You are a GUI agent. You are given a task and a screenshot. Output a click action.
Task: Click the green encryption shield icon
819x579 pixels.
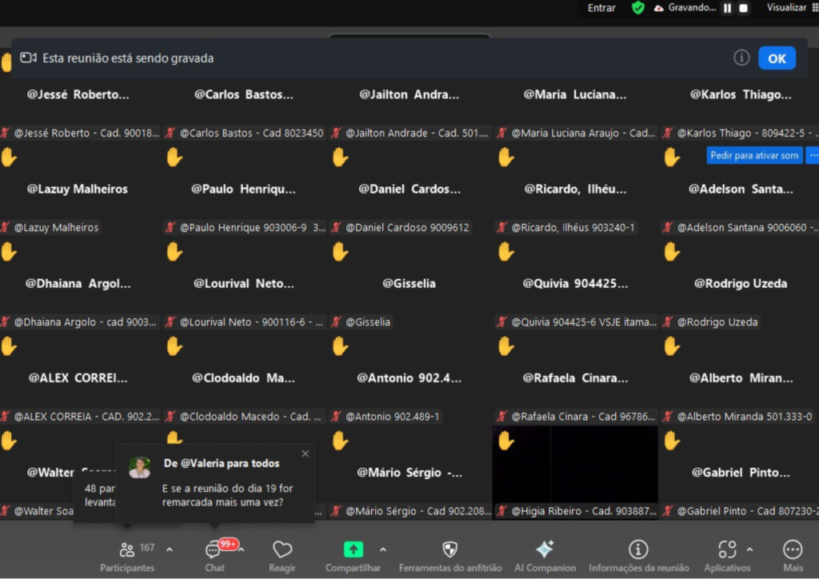[x=637, y=8]
